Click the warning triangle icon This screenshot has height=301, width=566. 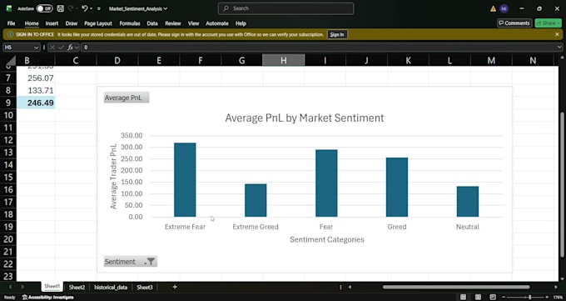[493, 8]
